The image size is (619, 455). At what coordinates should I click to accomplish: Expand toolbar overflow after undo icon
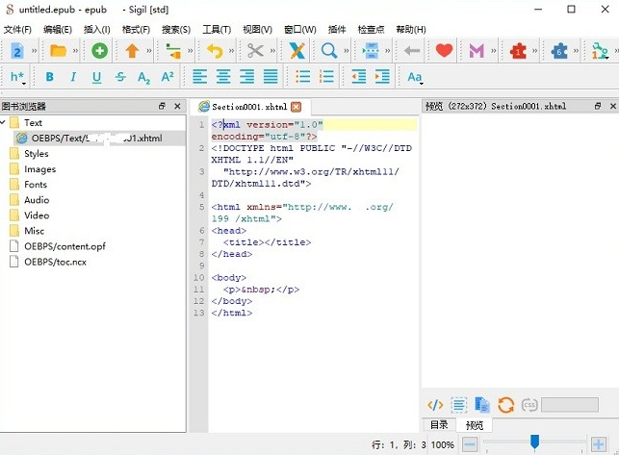(x=232, y=51)
